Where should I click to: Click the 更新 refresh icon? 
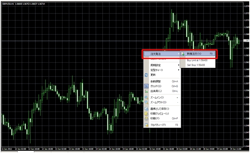click(146, 75)
